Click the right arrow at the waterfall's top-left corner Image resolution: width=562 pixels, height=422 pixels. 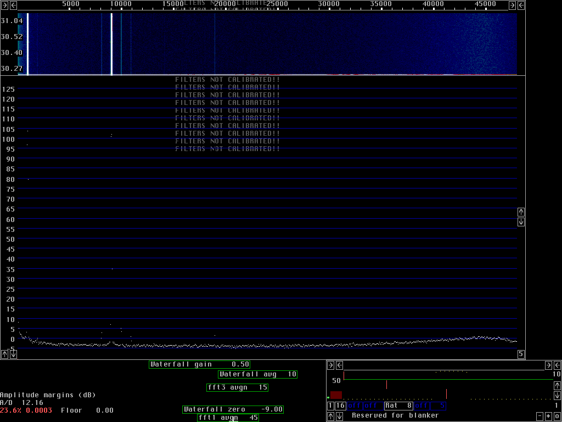coord(4,5)
